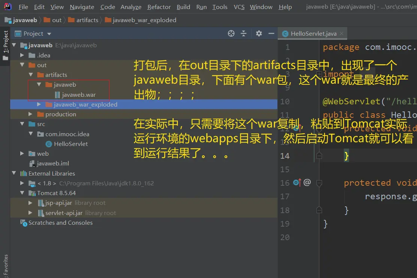Expand the jsp-api.jar library
Viewport: 417px width, 278px height.
pyautogui.click(x=30, y=203)
